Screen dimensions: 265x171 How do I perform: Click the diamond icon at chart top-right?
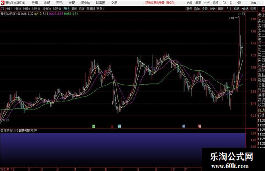[x=239, y=14]
